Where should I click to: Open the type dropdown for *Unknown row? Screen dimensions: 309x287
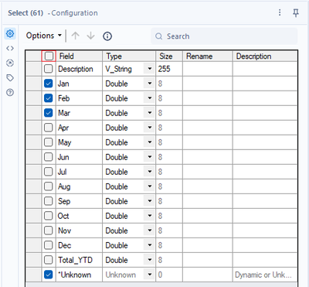[x=149, y=275]
